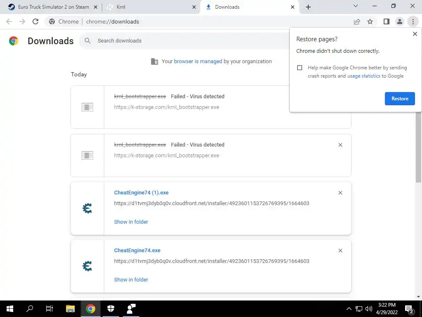Show CheatEngine74 (1).exe in folder
The width and height of the screenshot is (422, 317).
[x=131, y=222]
